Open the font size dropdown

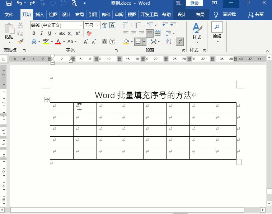(98, 25)
